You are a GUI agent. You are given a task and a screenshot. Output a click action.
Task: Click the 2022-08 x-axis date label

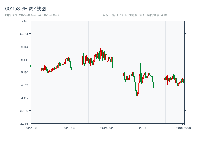[31, 128]
